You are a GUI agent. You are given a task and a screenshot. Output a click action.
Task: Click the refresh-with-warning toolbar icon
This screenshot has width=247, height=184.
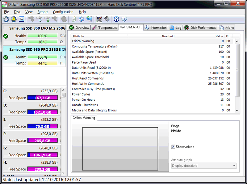tap(14, 19)
